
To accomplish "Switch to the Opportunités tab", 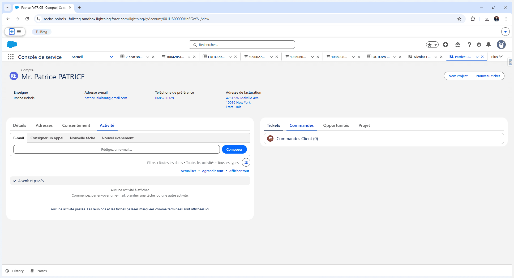I will (336, 125).
